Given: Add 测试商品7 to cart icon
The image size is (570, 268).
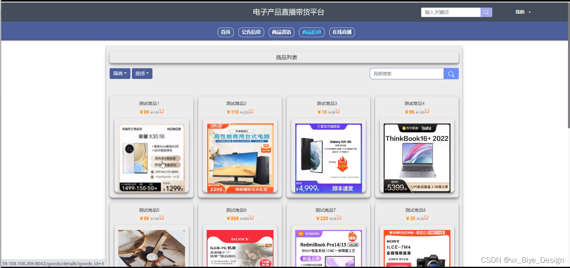Looking at the screenshot, I should [339, 218].
